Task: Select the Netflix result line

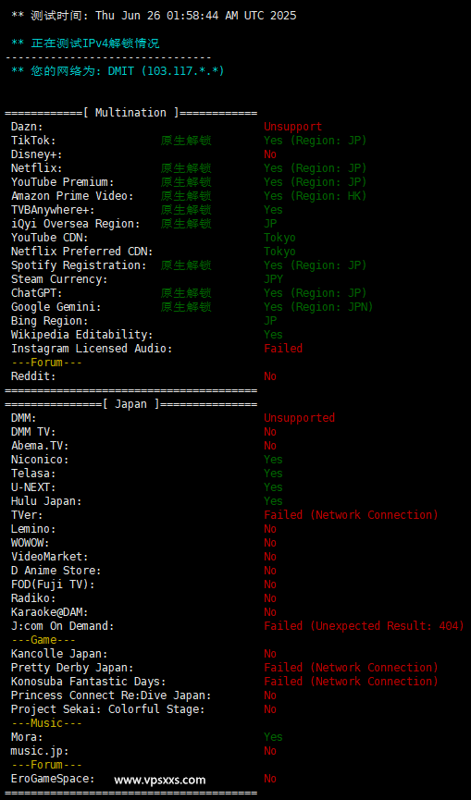Action: coord(189,168)
